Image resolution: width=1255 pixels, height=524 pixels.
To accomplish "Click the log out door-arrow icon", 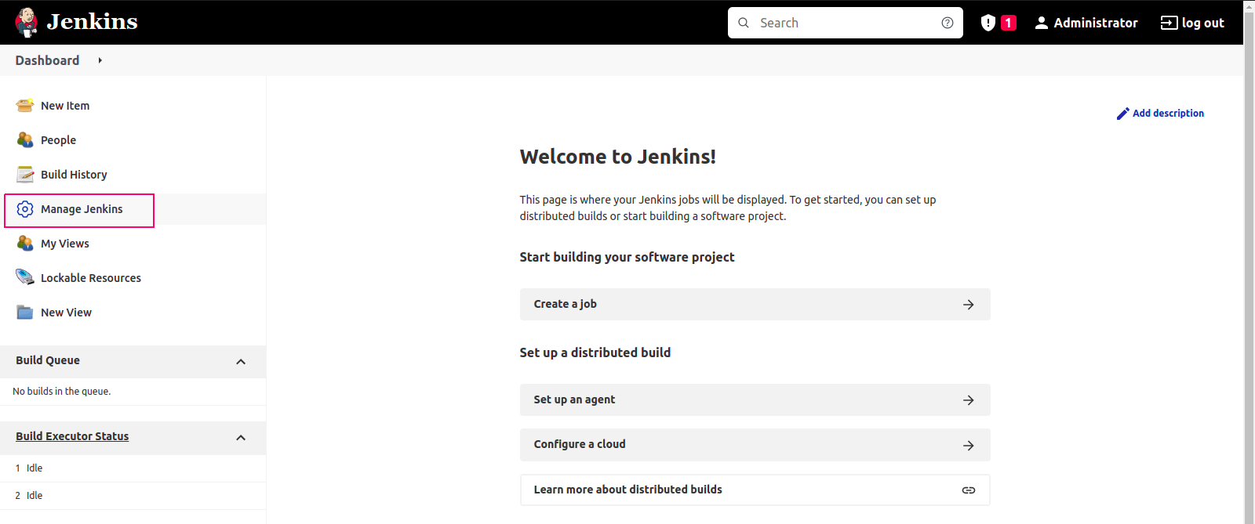I will (1169, 23).
